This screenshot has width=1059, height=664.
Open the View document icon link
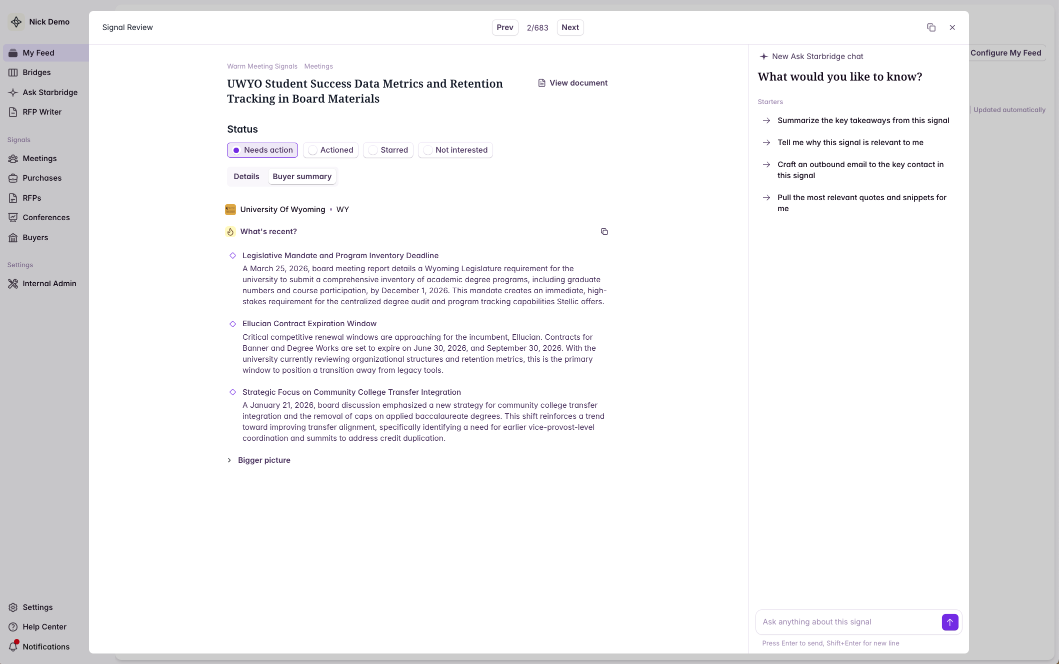pyautogui.click(x=541, y=83)
